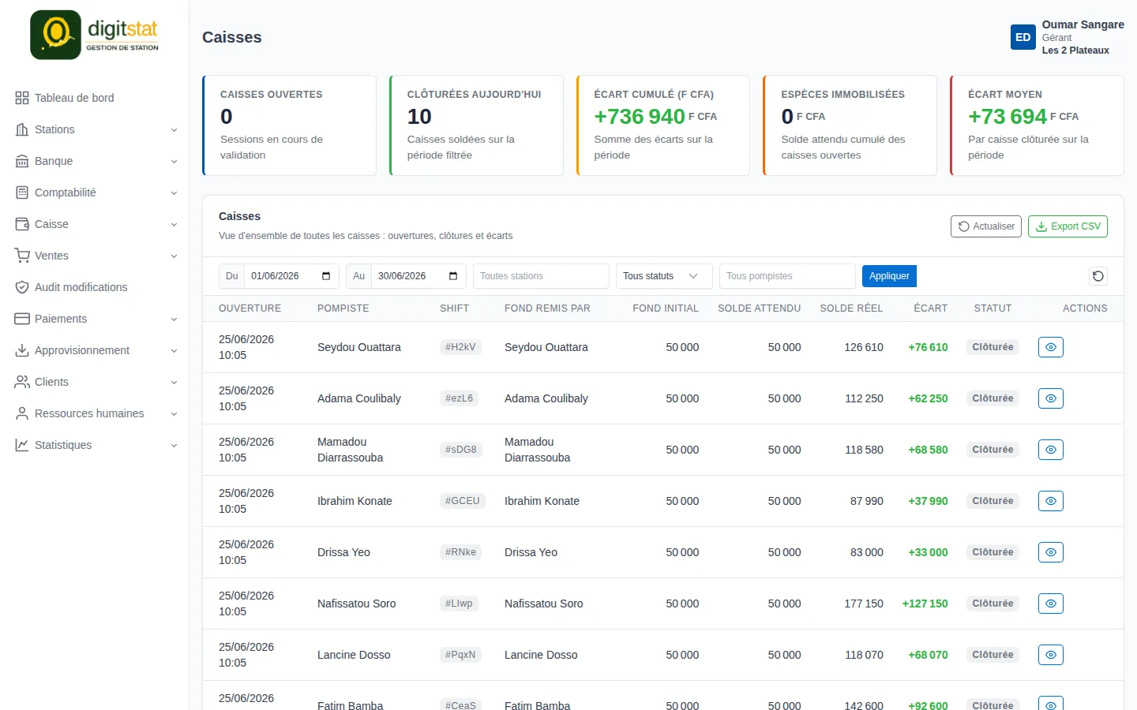Click the Banque icon in sidebar
Viewport: 1137px width, 710px height.
click(x=22, y=161)
